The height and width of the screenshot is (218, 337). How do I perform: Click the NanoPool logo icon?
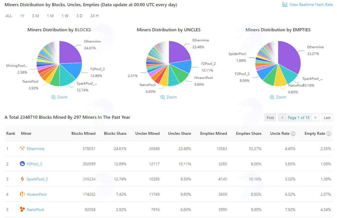pos(22,209)
